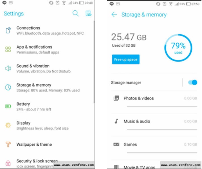202x169 pixels.
Task: Click the Games usage progress bar
Action: pos(162,153)
